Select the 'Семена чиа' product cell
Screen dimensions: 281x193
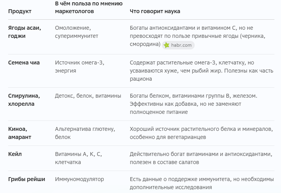coord(24,63)
